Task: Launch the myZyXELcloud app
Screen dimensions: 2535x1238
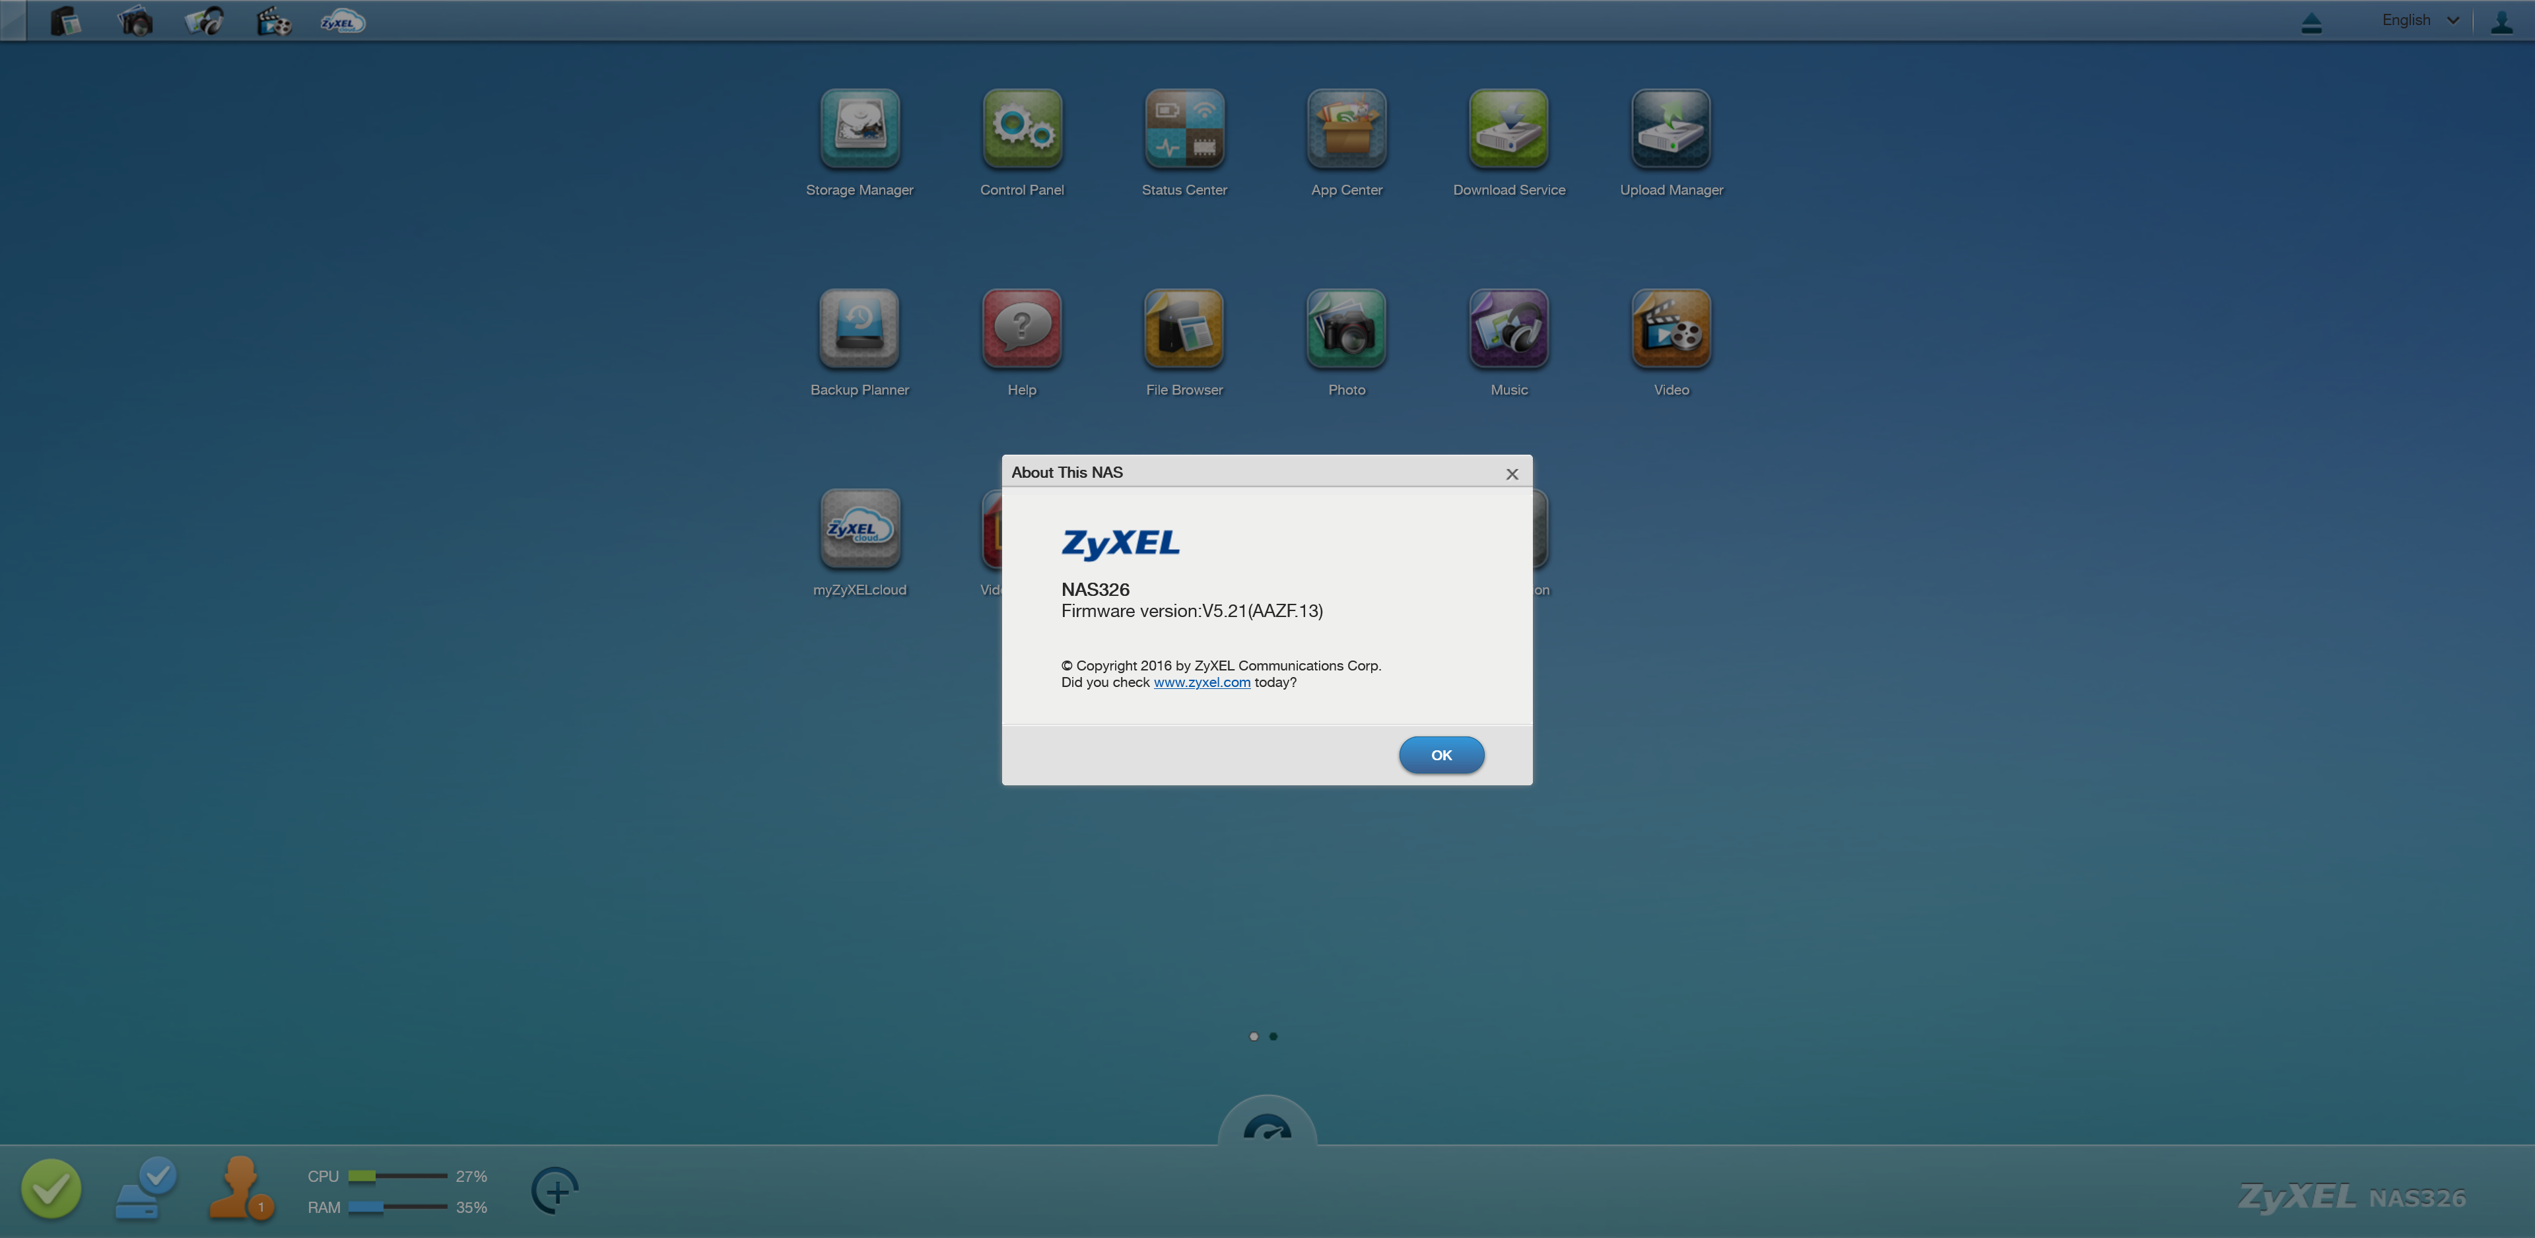Action: coord(859,529)
